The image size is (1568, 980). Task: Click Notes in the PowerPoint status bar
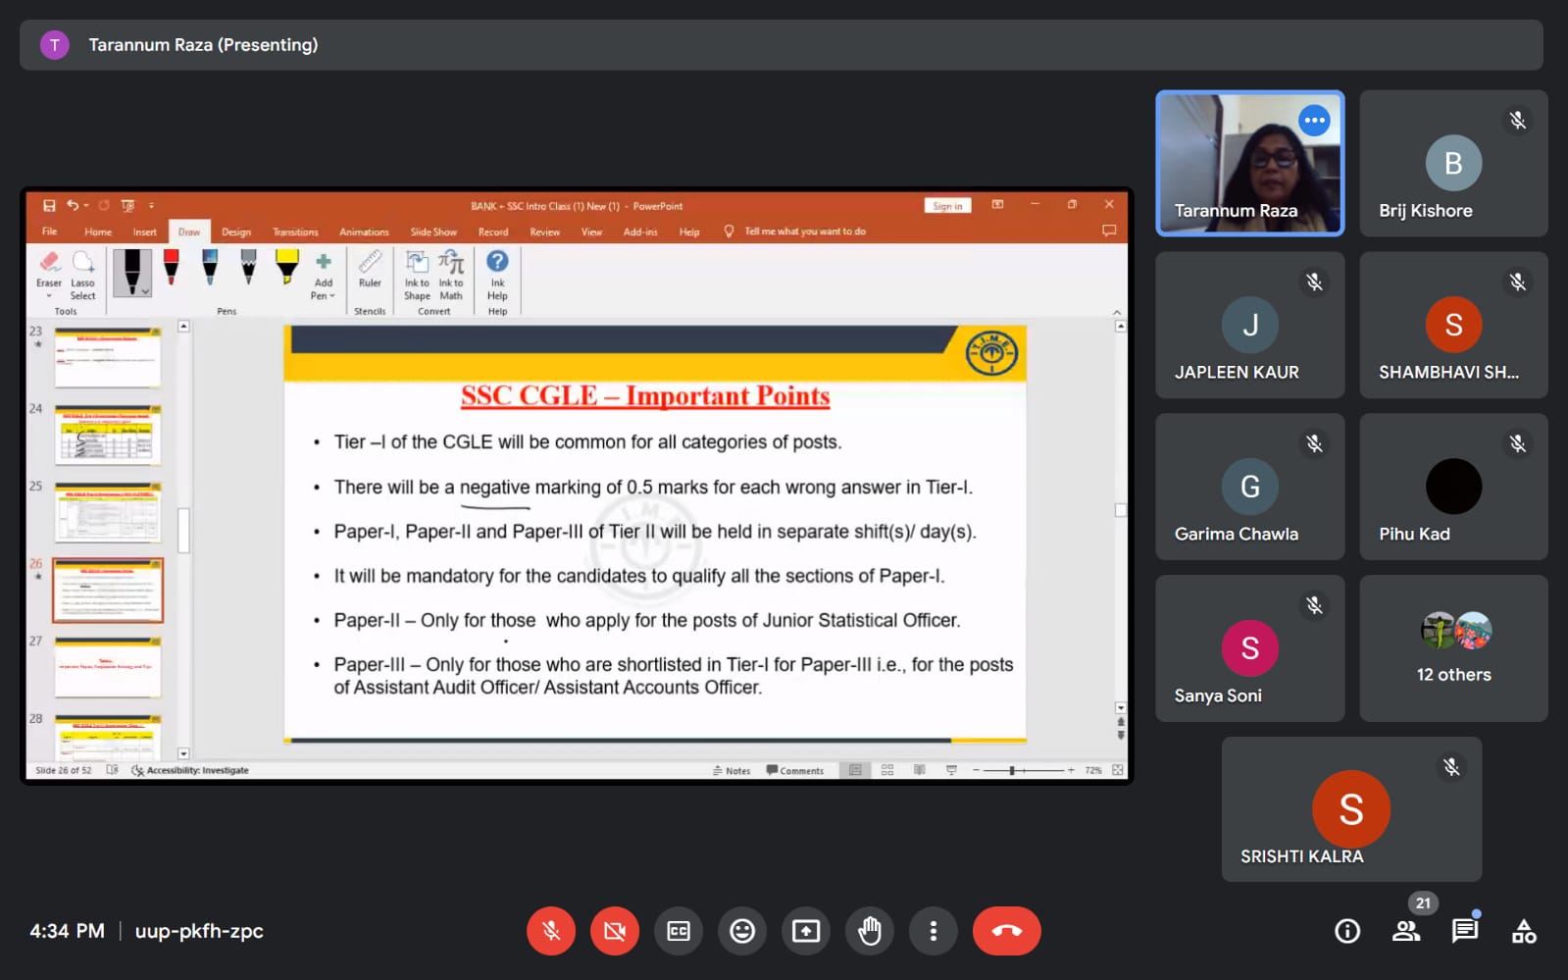click(733, 771)
